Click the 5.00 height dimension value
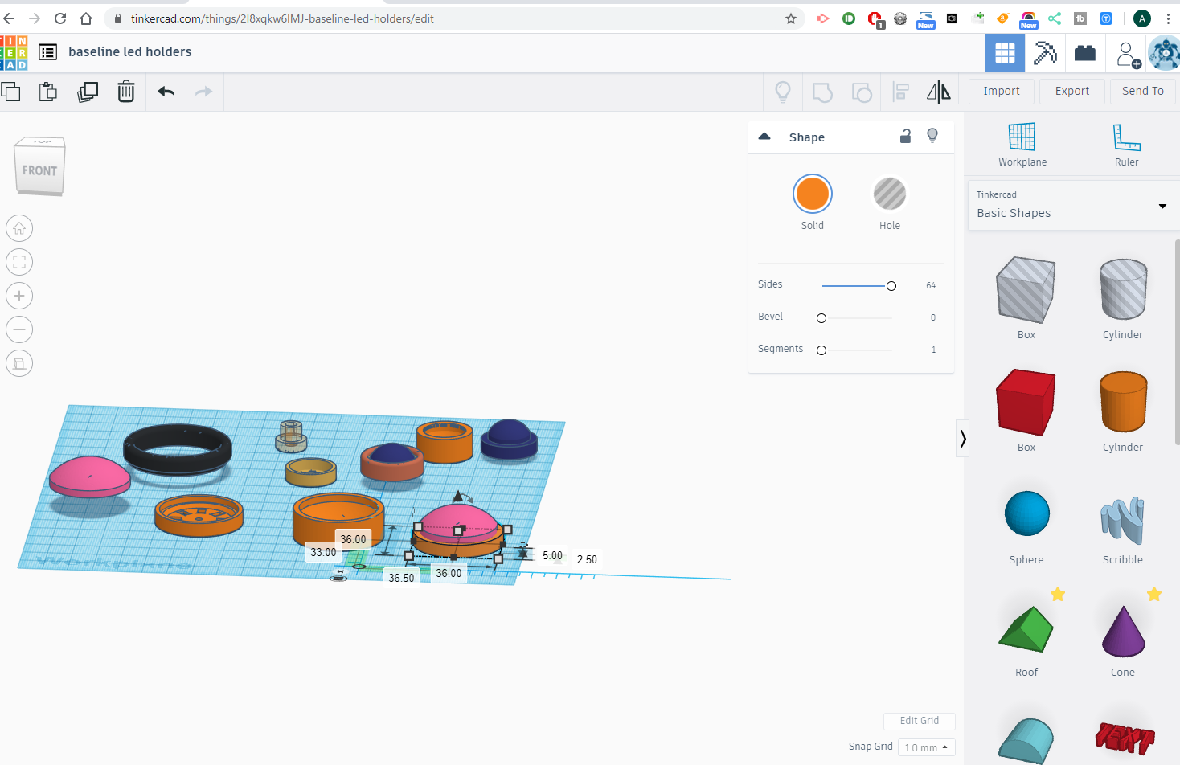The image size is (1180, 765). point(552,555)
